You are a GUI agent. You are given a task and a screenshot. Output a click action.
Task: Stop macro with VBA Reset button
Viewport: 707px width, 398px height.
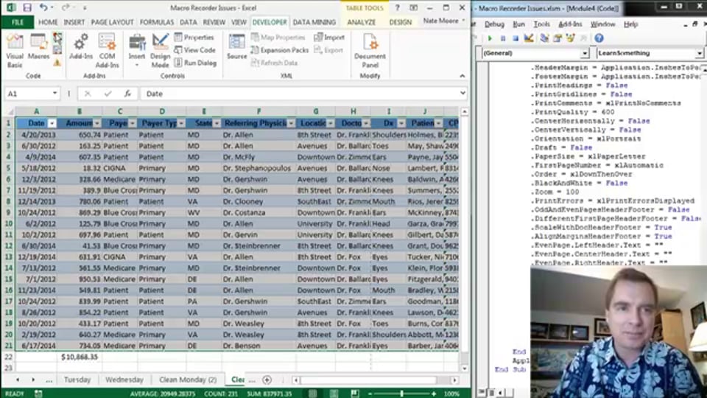516,38
